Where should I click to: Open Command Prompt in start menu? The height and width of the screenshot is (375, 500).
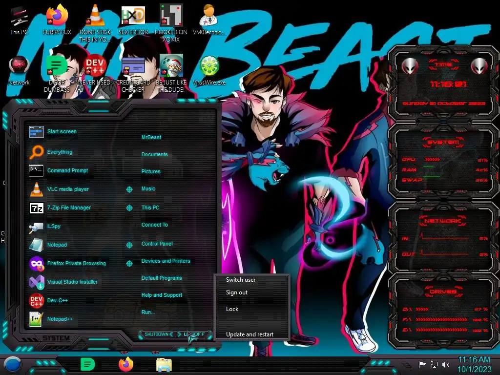[59, 170]
